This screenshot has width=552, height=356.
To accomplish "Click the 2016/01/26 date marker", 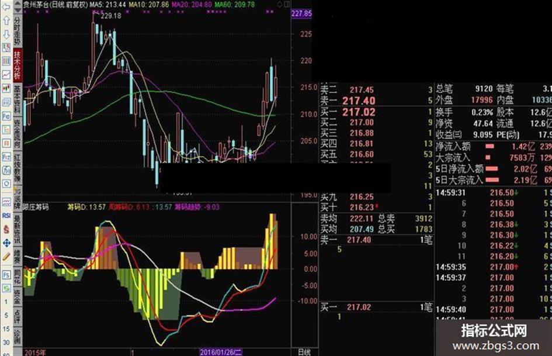I will (221, 352).
